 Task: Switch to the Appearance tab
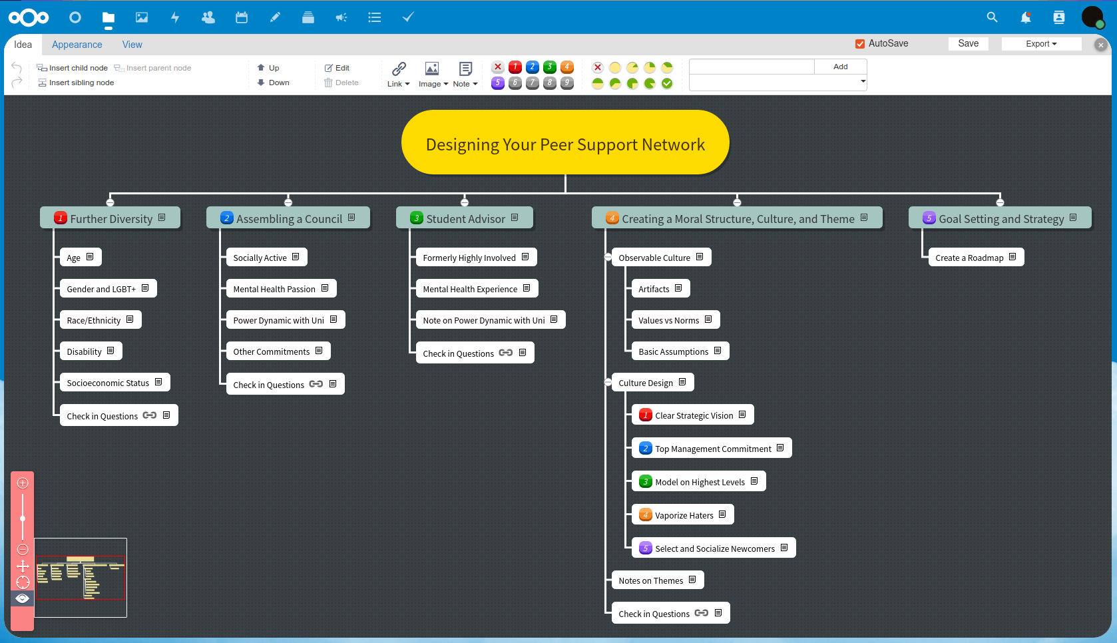[77, 45]
